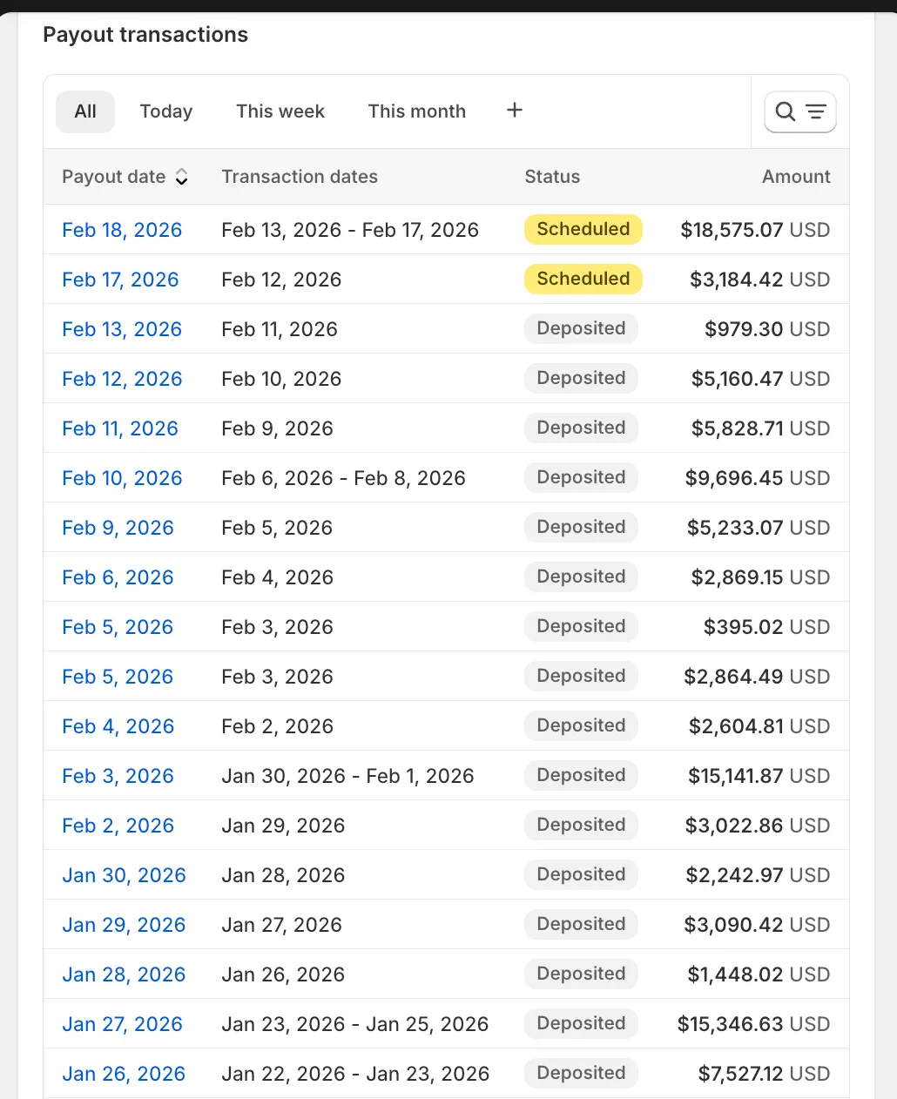
Task: Open the Jan 27, 2026 payout
Action: tap(122, 1024)
